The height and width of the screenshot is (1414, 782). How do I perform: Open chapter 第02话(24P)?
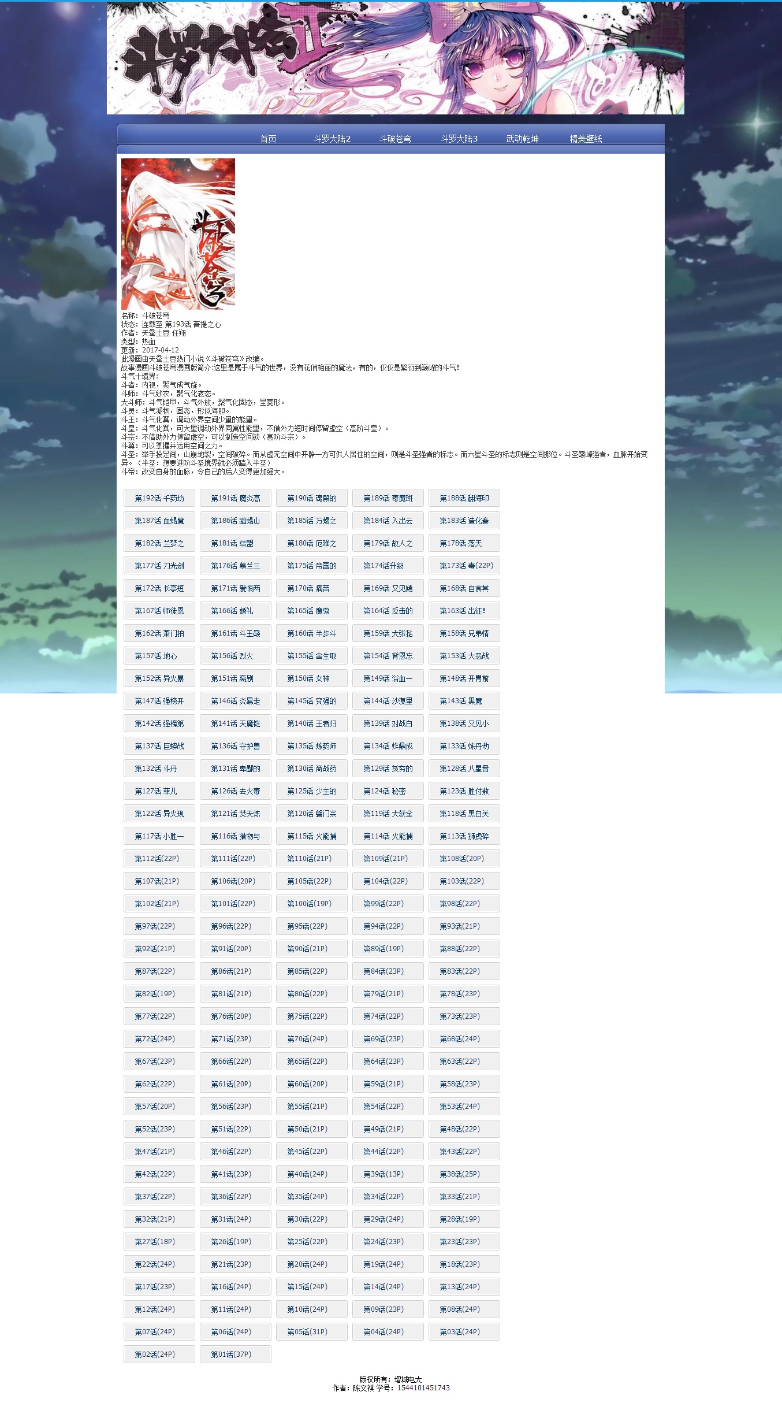coord(159,1354)
